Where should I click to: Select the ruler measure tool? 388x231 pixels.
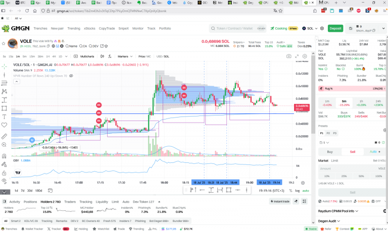tap(4, 136)
